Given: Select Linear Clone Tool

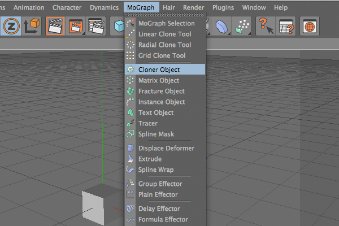Looking at the screenshot, I should (x=165, y=34).
